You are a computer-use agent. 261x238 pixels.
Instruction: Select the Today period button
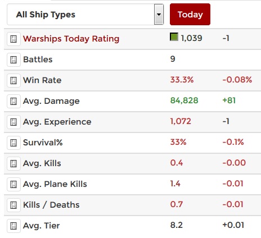coord(190,15)
